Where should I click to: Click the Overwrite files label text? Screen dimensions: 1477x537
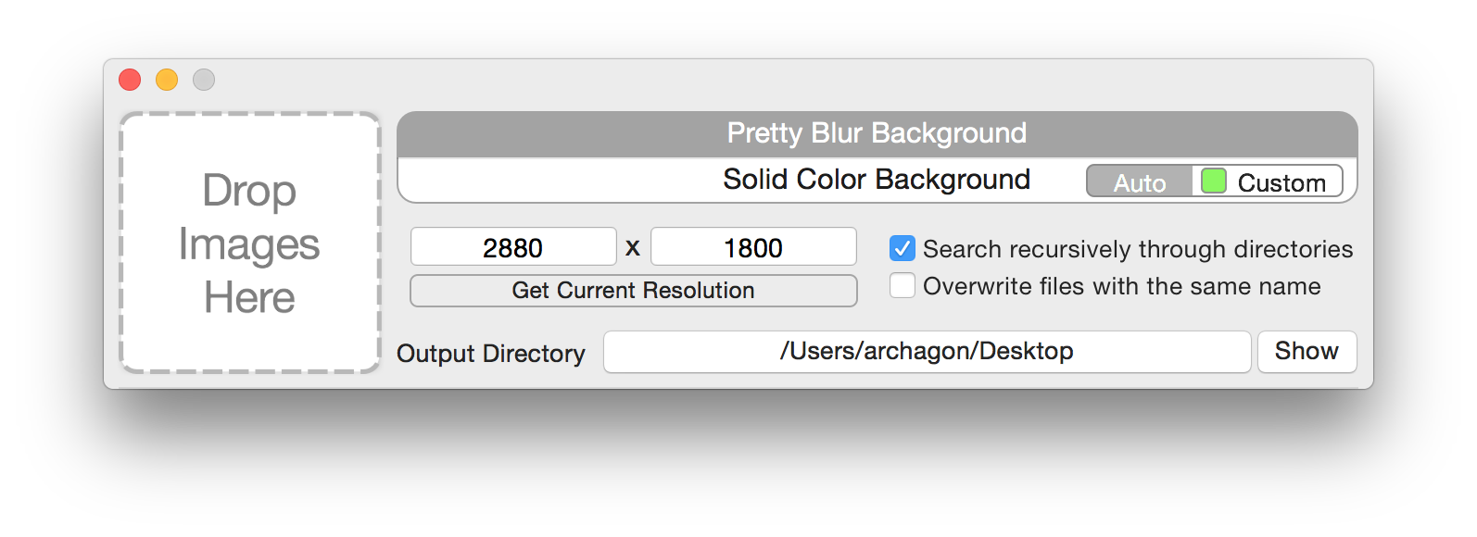(x=1122, y=286)
